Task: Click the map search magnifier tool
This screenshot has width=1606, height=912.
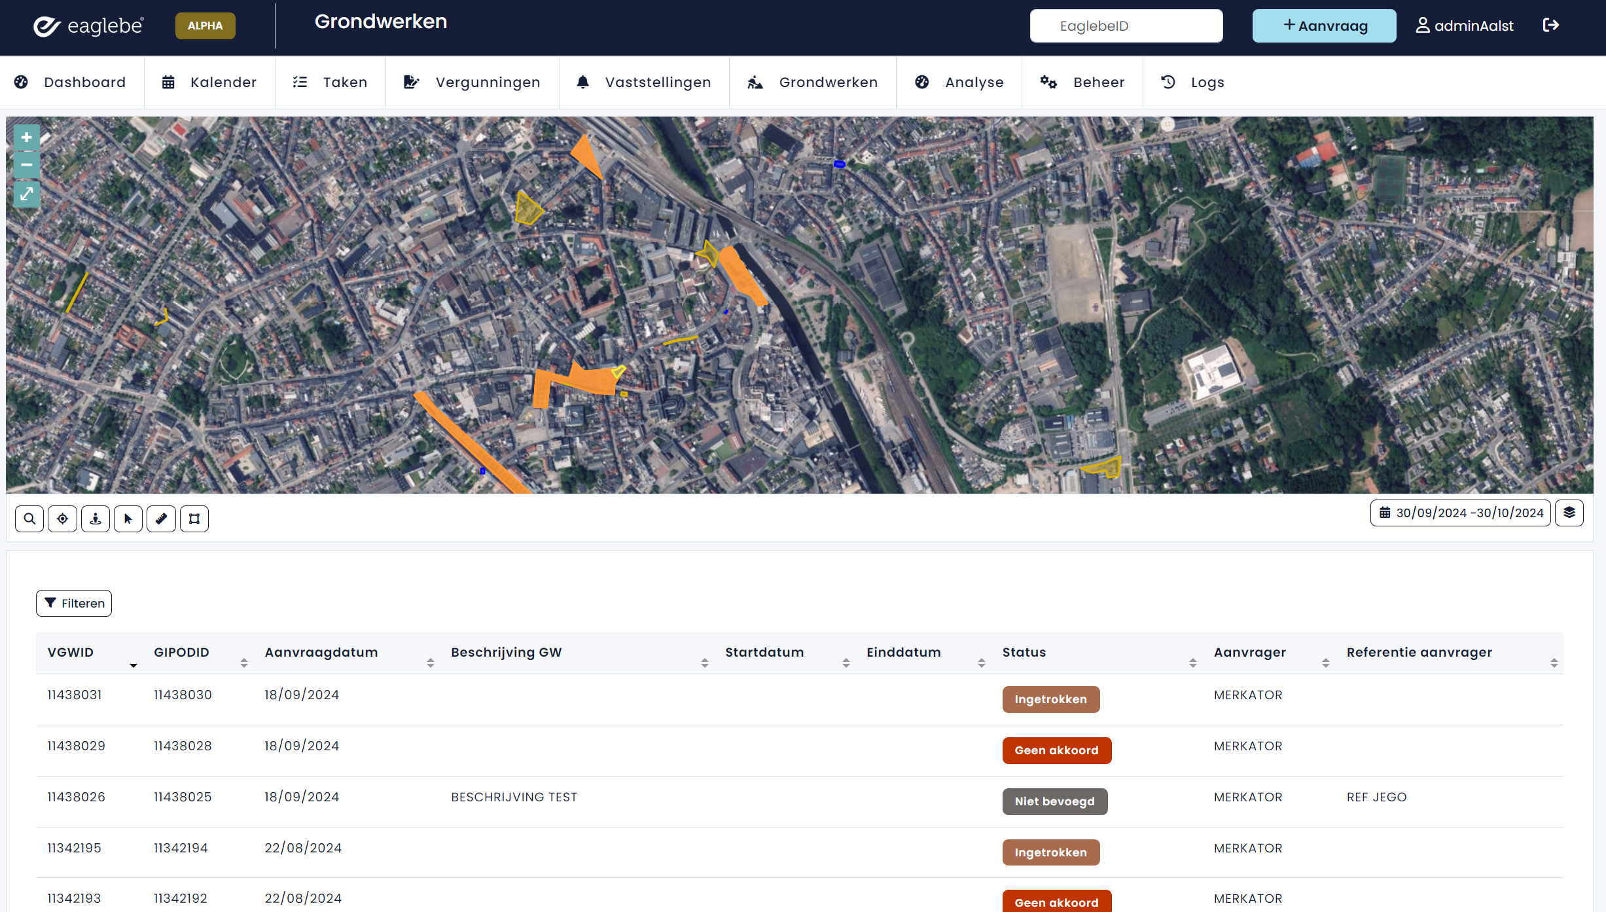Action: pyautogui.click(x=29, y=519)
